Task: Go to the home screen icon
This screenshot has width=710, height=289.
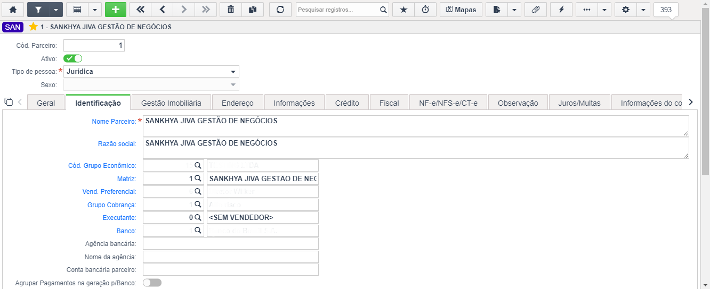Action: [x=13, y=10]
